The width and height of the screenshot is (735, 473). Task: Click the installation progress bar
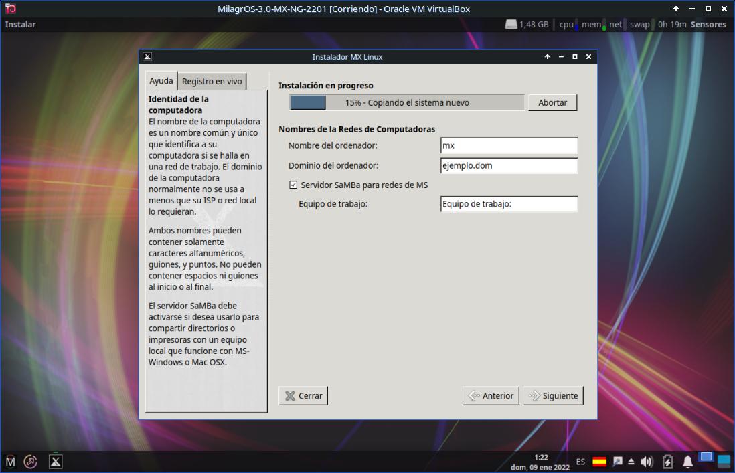[x=407, y=102]
